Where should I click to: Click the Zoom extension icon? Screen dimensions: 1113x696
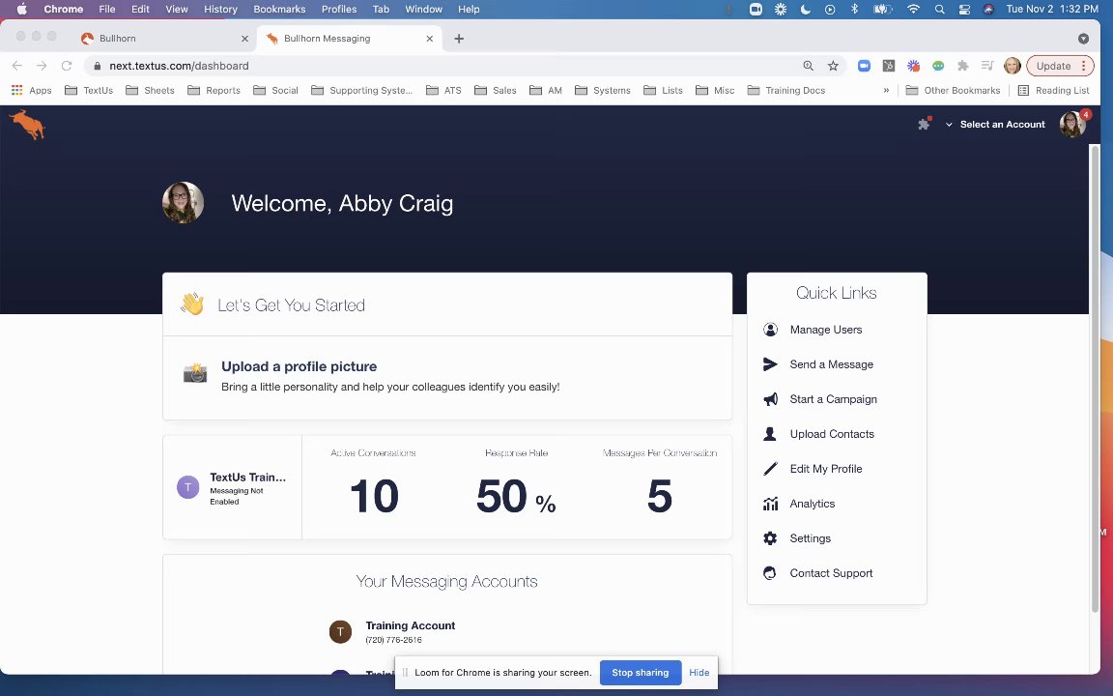click(864, 66)
